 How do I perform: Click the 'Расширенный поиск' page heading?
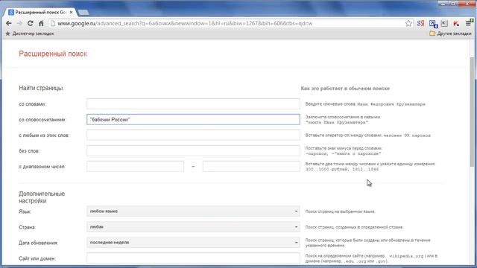click(53, 54)
